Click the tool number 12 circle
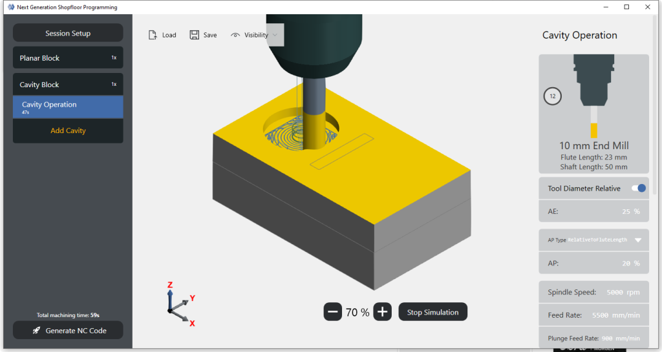This screenshot has width=662, height=352. 552,96
